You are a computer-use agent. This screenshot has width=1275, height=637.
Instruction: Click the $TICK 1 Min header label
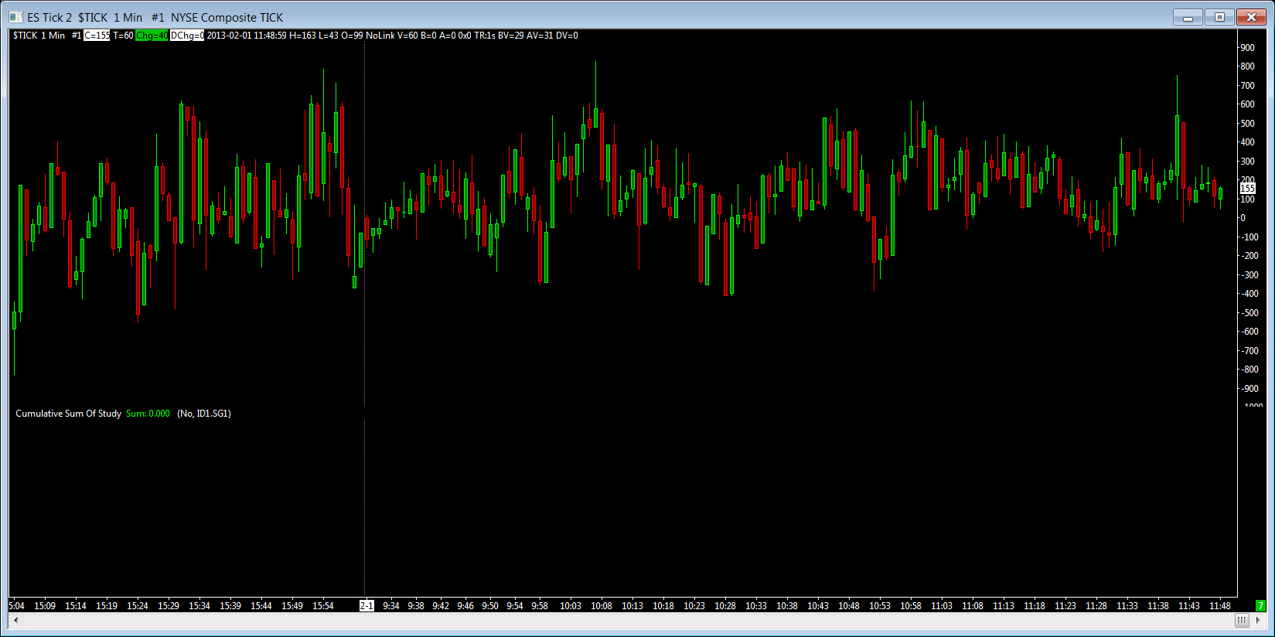pyautogui.click(x=39, y=36)
